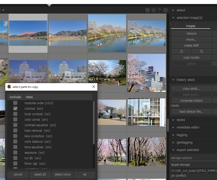Viewport: 217px width, 180px height.
Task: Expand the metadata editor module
Action: [x=188, y=127]
